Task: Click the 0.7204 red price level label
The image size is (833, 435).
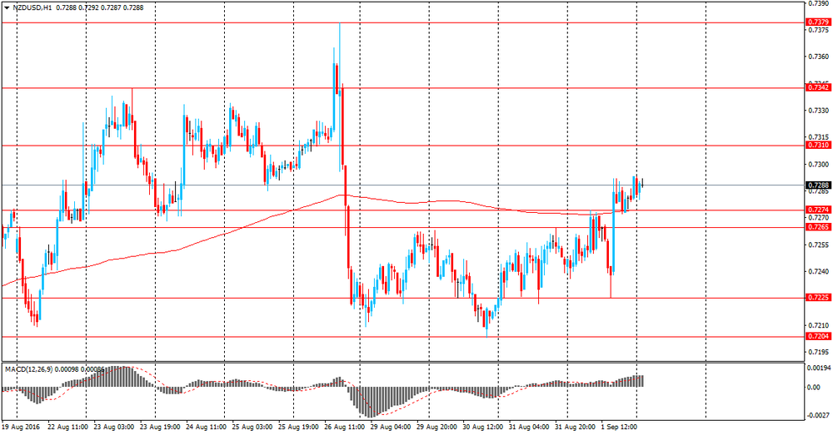Action: click(x=817, y=336)
